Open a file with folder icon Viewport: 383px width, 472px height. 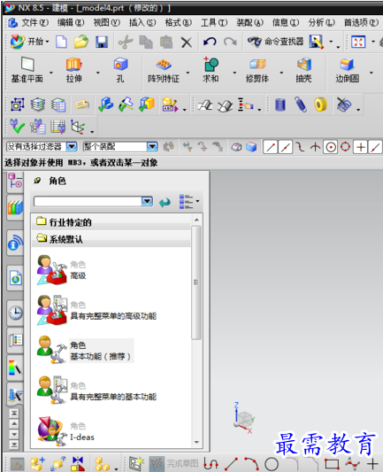pyautogui.click(x=80, y=42)
